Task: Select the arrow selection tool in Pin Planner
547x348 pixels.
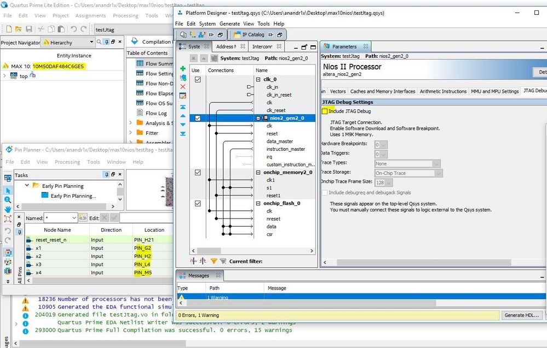Action: coord(8,190)
